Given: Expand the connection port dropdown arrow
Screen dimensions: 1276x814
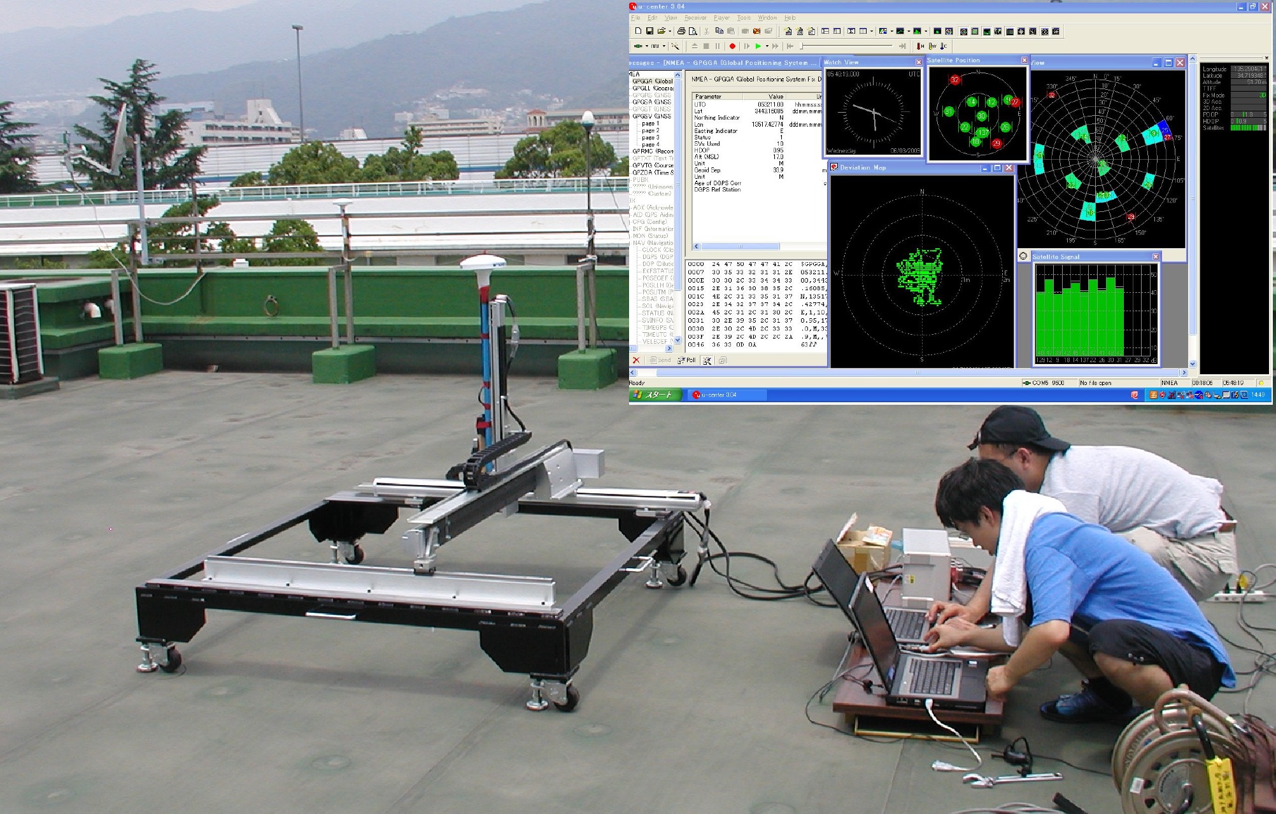Looking at the screenshot, I should [647, 46].
